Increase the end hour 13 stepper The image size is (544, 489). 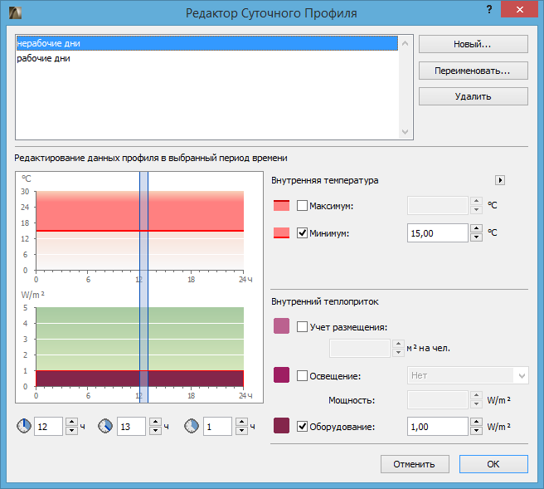pyautogui.click(x=155, y=422)
